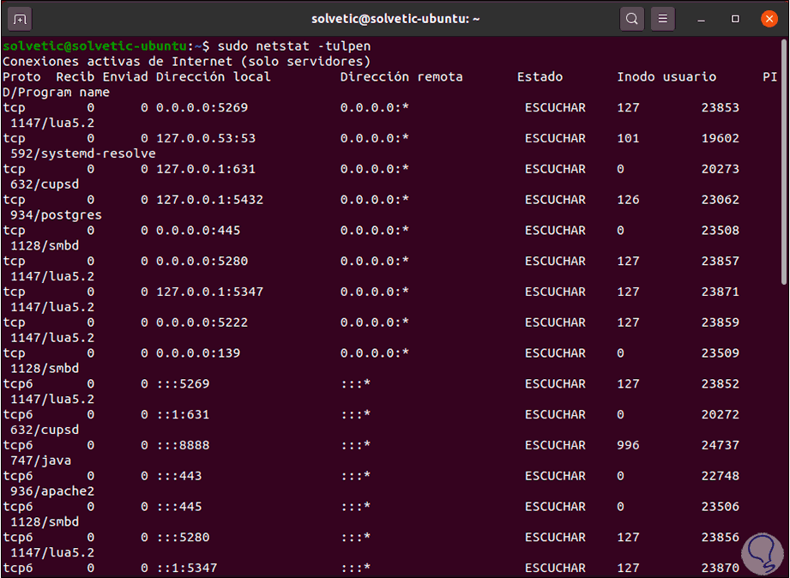Click the program name 592/systemd-resolve

83,154
